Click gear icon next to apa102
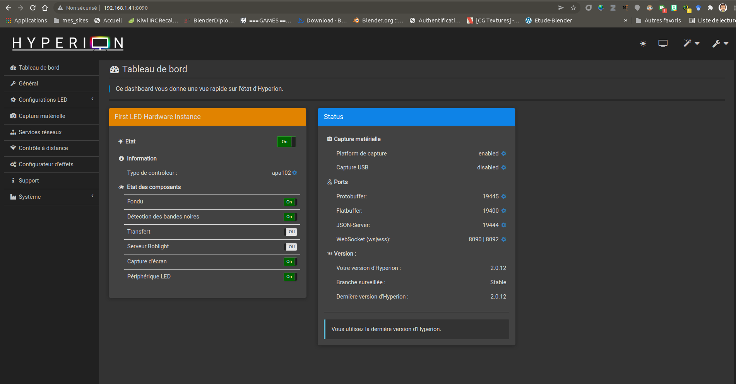This screenshot has width=736, height=384. coord(295,173)
